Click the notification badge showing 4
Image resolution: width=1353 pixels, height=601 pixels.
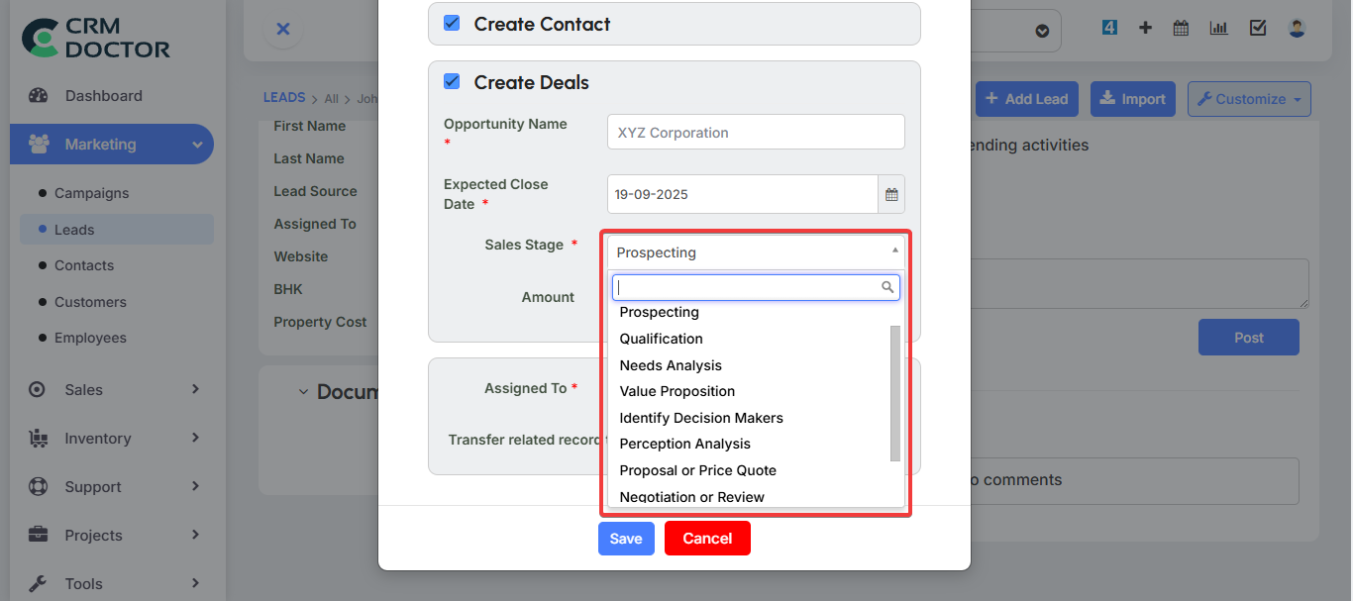tap(1109, 28)
